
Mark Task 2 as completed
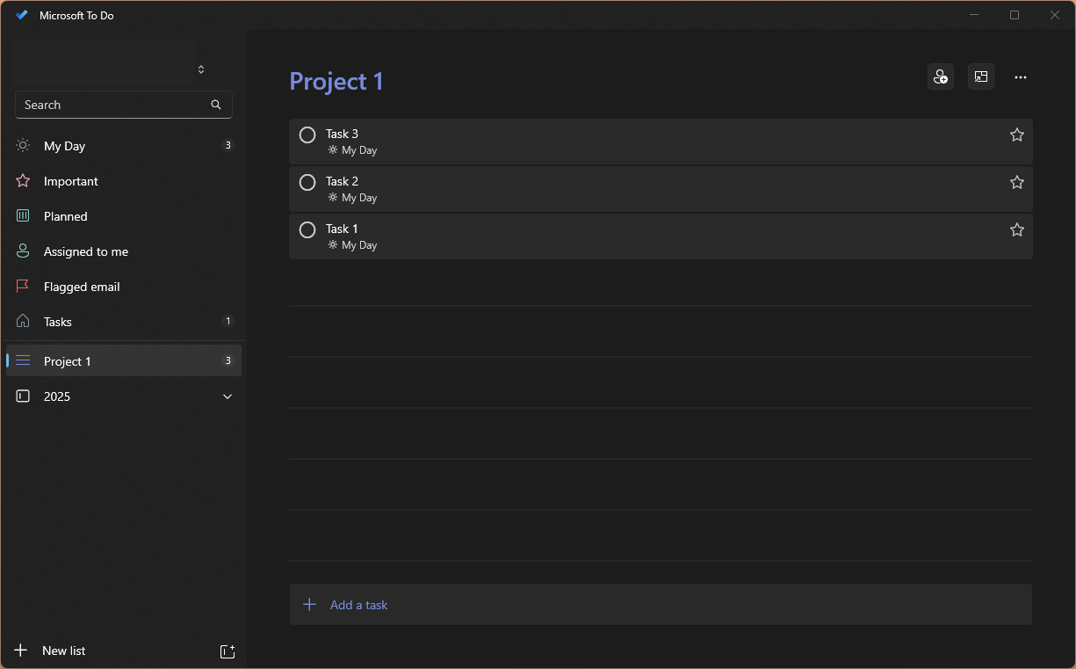click(307, 182)
